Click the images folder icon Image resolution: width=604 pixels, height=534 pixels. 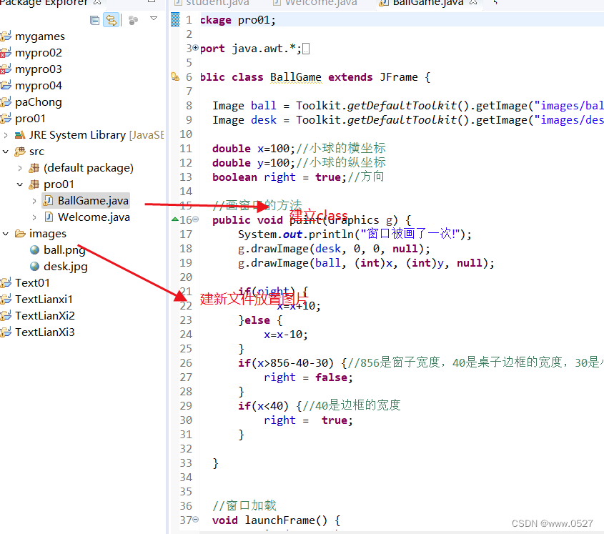coord(20,234)
